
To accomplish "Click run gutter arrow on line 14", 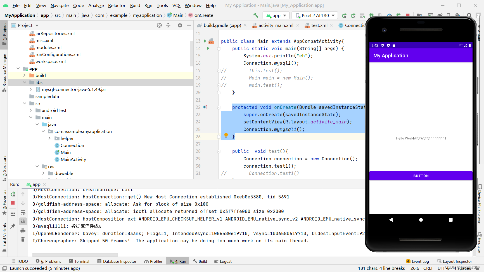I will pos(208,48).
